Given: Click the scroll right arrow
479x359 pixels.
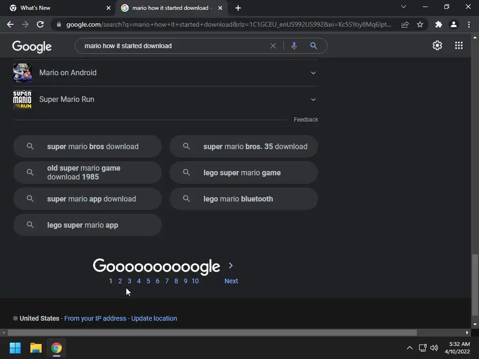Looking at the screenshot, I should [x=467, y=333].
